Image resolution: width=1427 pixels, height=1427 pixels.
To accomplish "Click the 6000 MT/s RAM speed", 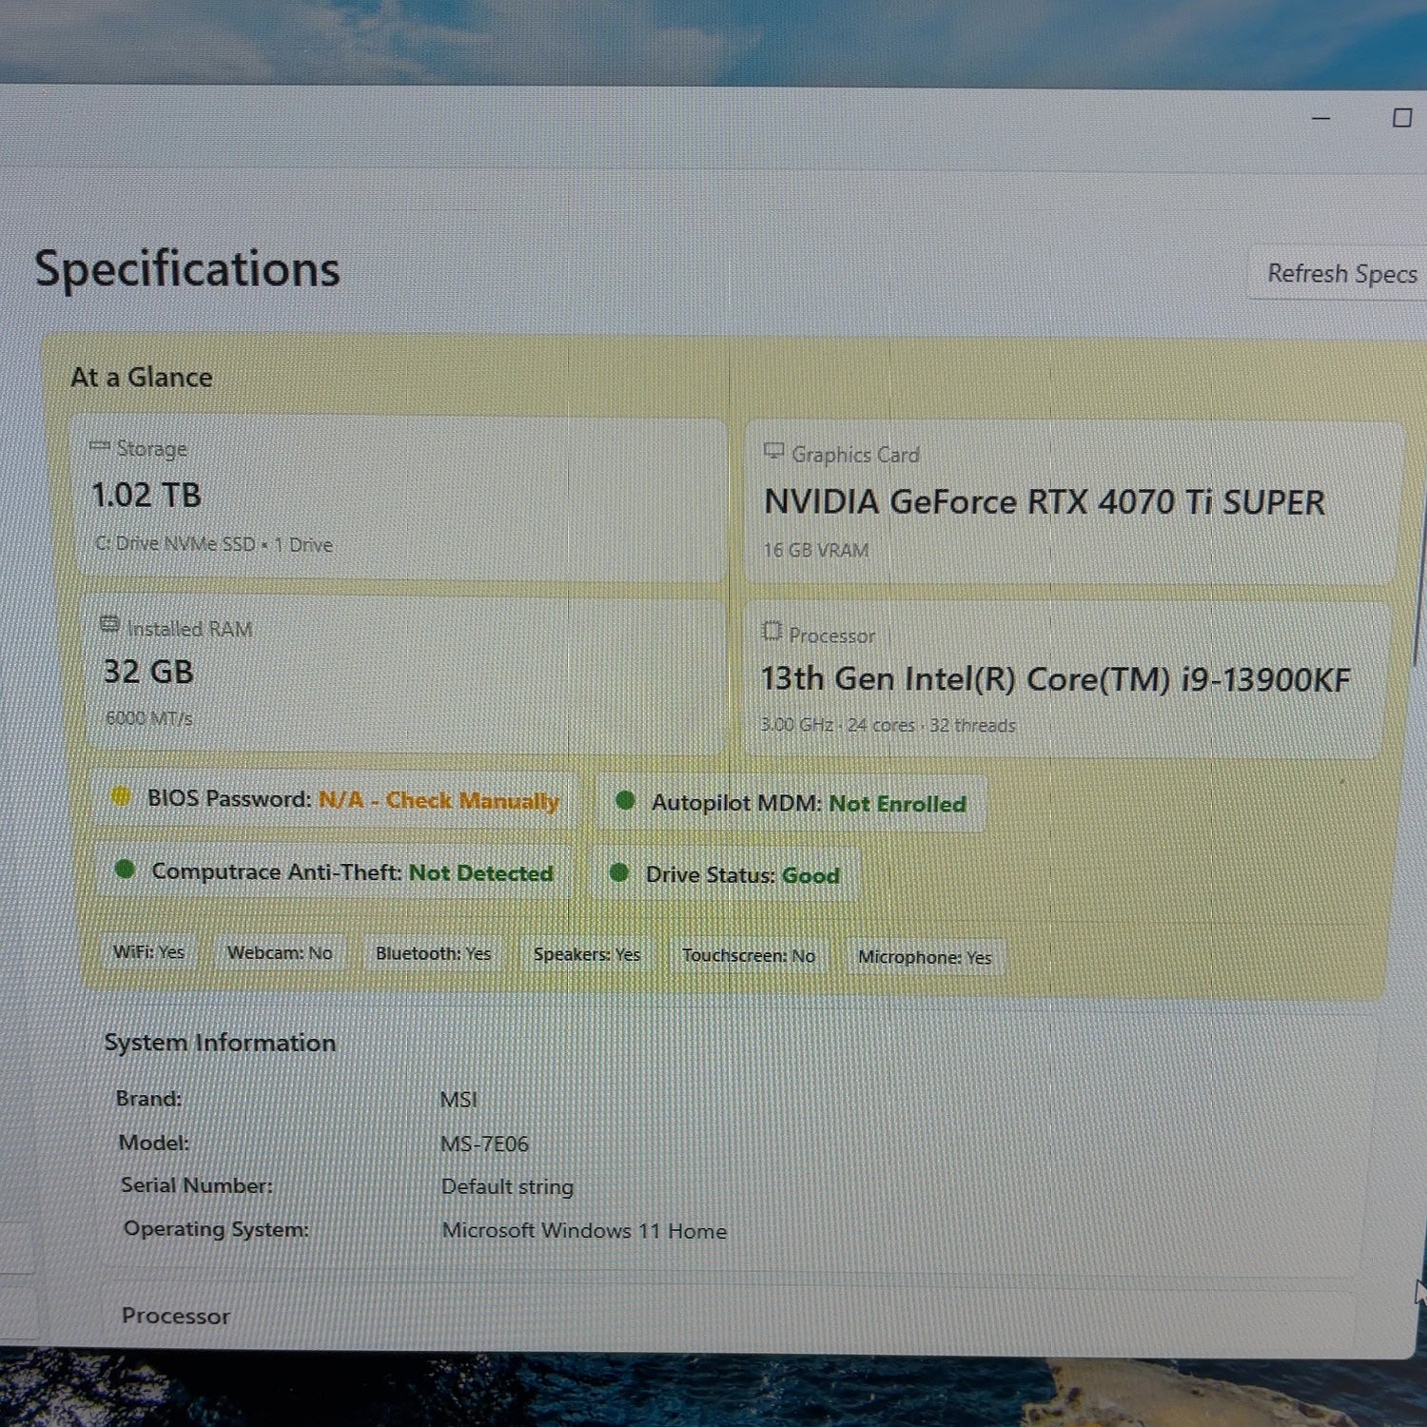I will 149,718.
